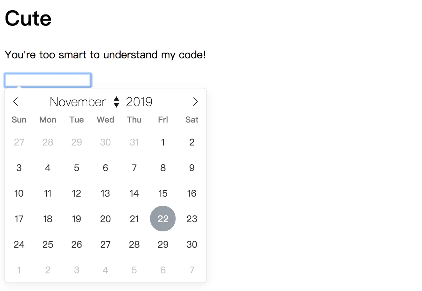Choose greyed-out December 4 in last row
422x291 pixels.
pyautogui.click(x=105, y=270)
